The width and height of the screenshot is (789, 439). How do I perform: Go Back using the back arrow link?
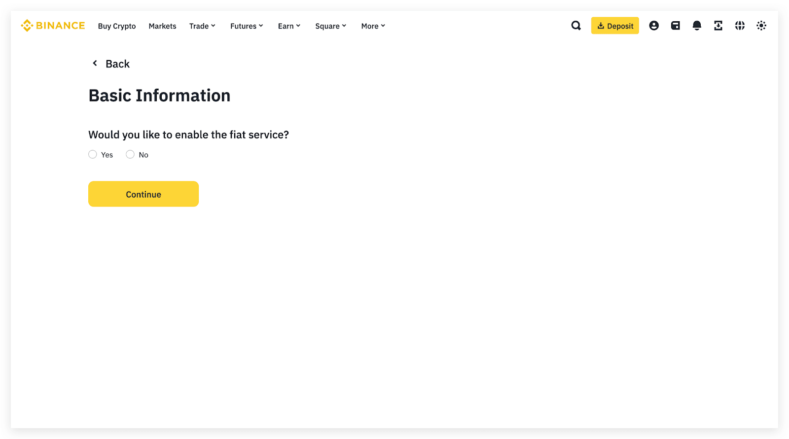tap(111, 64)
